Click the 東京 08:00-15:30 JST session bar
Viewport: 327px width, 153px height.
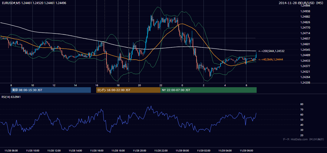point(51,90)
